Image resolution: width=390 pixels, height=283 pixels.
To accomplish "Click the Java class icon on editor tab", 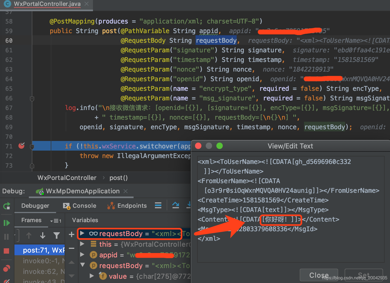I will pyautogui.click(x=7, y=4).
